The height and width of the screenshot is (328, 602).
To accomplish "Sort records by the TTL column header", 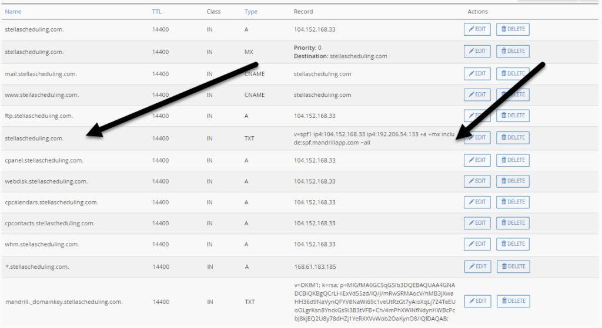I will (x=156, y=12).
